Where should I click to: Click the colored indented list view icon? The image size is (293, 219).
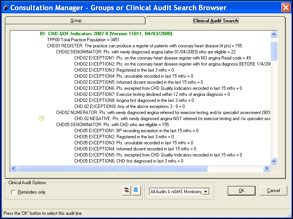tap(127, 191)
